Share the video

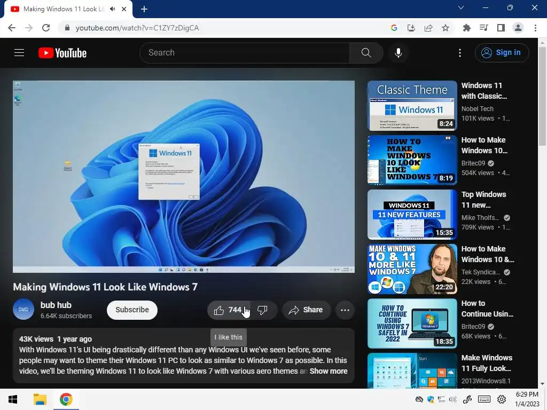point(306,310)
